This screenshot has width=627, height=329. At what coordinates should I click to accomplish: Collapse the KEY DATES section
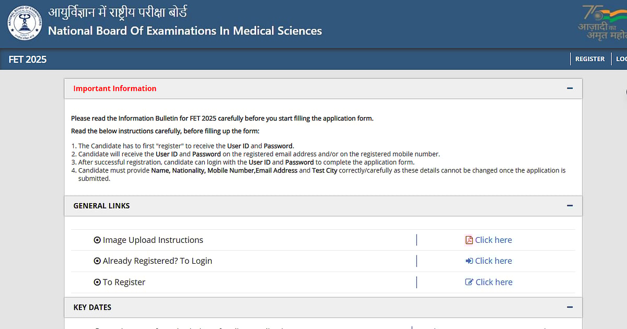tap(570, 307)
